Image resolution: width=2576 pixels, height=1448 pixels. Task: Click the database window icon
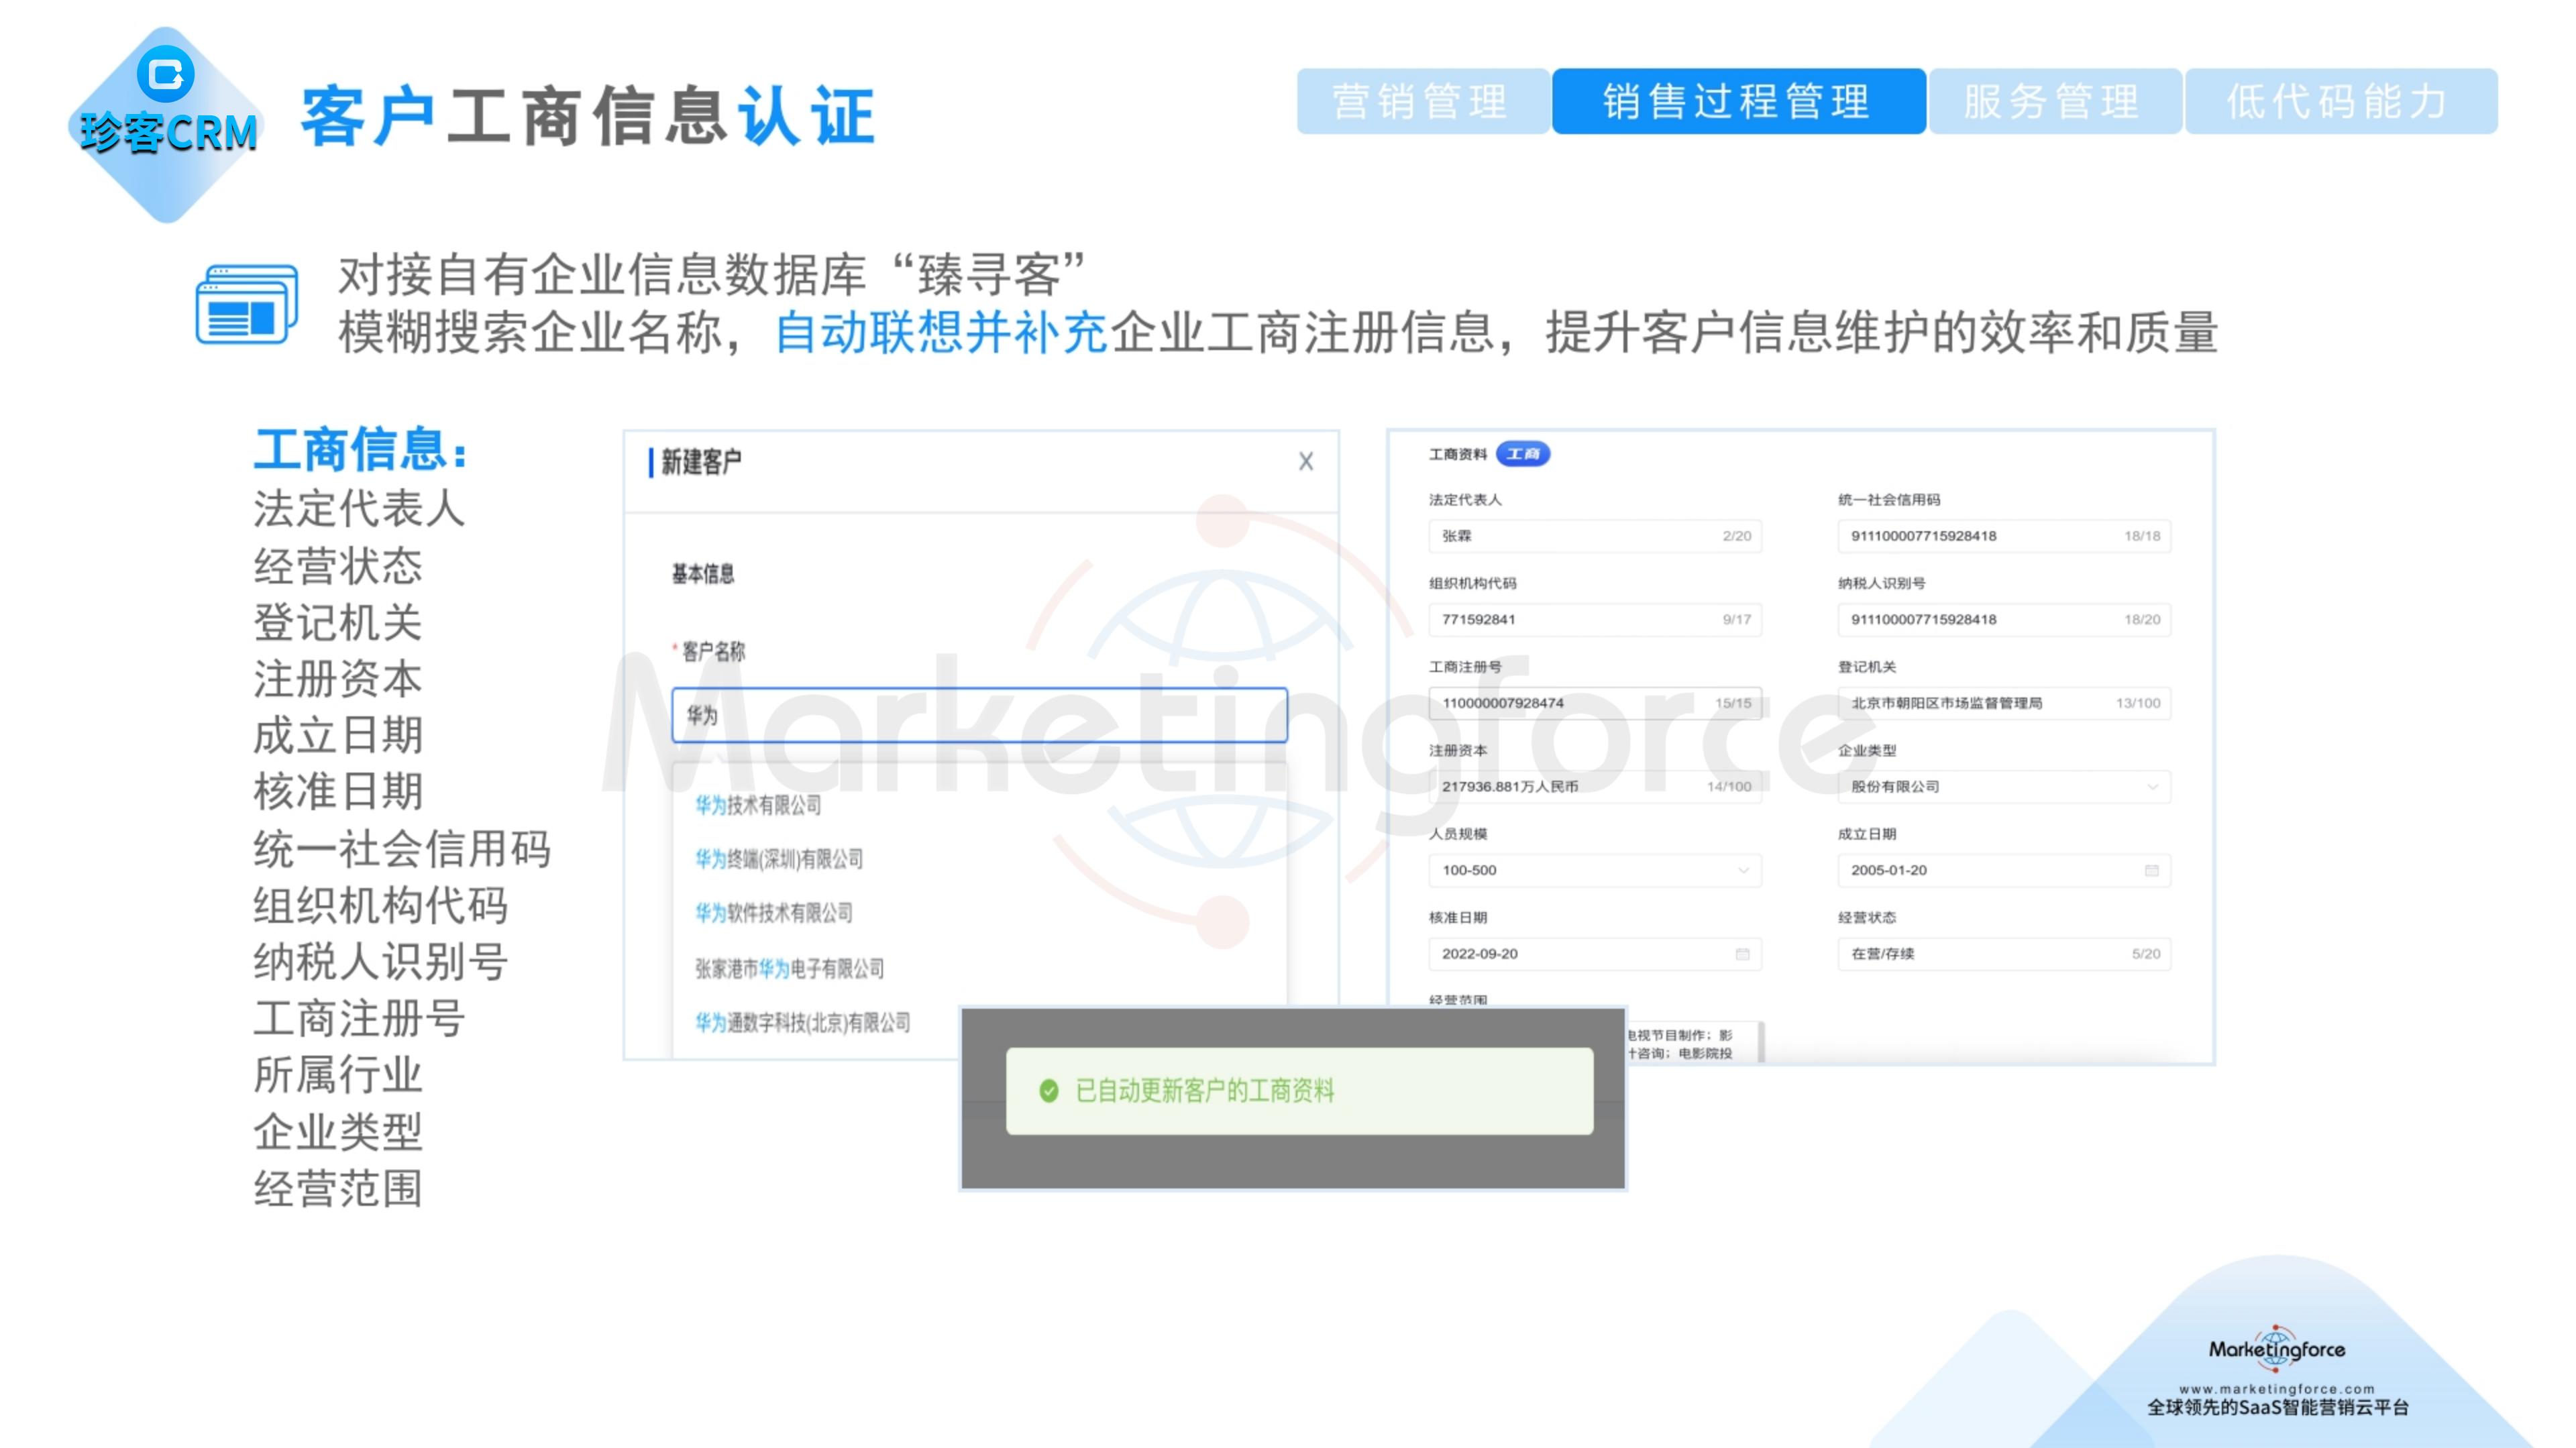(246, 304)
